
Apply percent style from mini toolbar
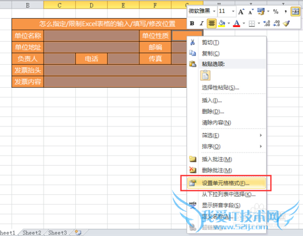(x=276, y=11)
